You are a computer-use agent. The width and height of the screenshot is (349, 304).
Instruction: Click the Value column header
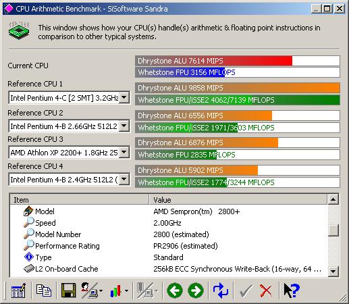click(x=238, y=200)
